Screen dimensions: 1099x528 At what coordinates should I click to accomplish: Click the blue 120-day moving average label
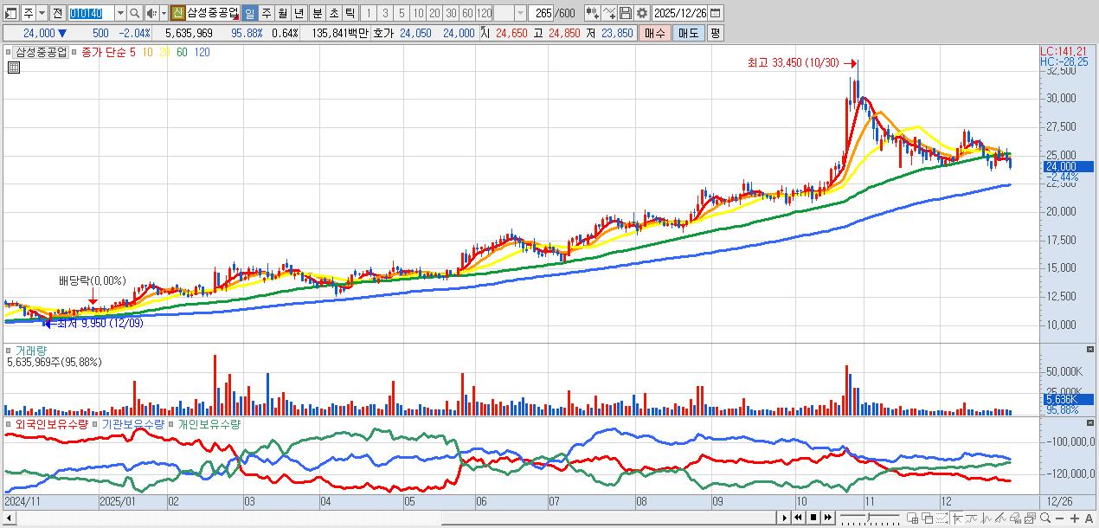(202, 52)
